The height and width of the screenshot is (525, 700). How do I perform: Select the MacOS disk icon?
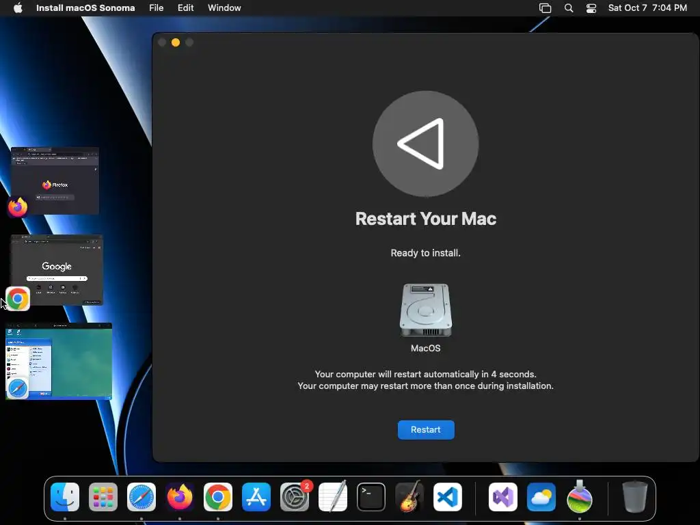425,310
